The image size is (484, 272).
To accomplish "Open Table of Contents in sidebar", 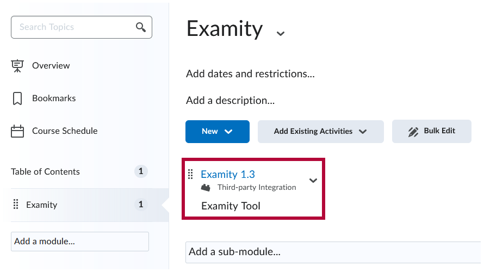I will click(x=45, y=172).
